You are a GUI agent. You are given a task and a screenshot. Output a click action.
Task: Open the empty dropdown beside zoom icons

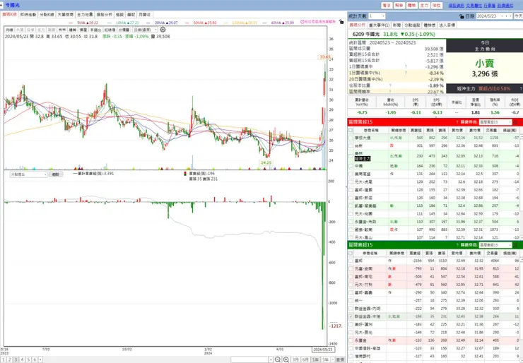[x=252, y=359]
